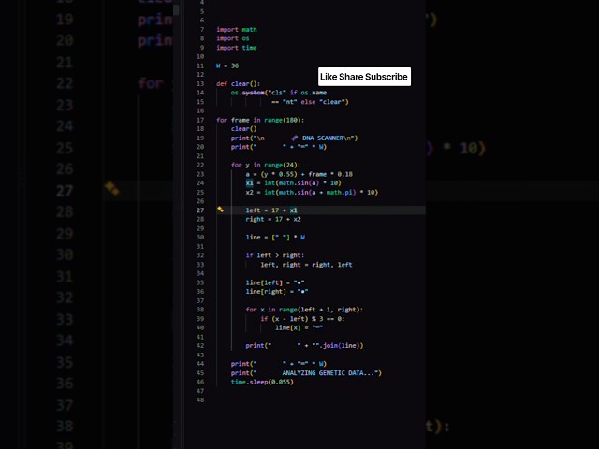
Task: Click the 'time.sleep(0.055)' line
Action: tap(262, 382)
